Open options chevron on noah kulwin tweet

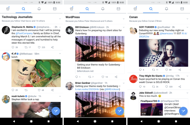pos(60,96)
